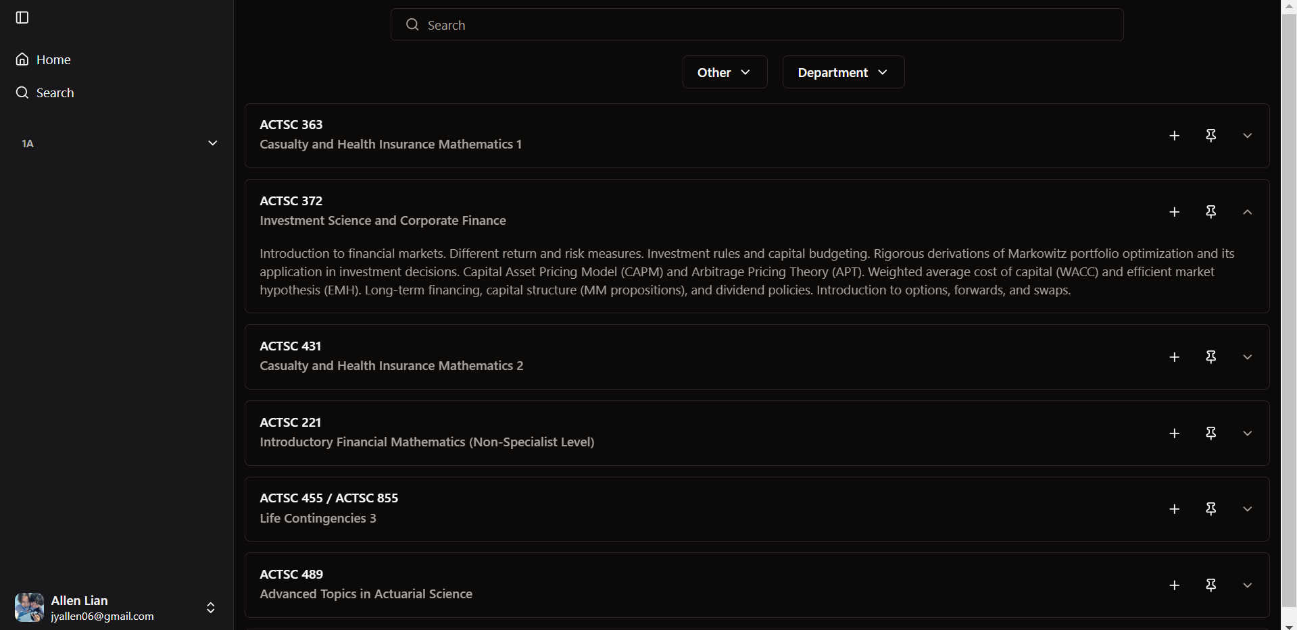The width and height of the screenshot is (1297, 630).
Task: Click the ACTSC 372 description paragraph
Action: pos(747,272)
